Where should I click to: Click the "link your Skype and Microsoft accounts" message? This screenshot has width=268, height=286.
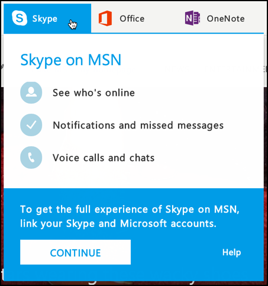click(x=118, y=224)
